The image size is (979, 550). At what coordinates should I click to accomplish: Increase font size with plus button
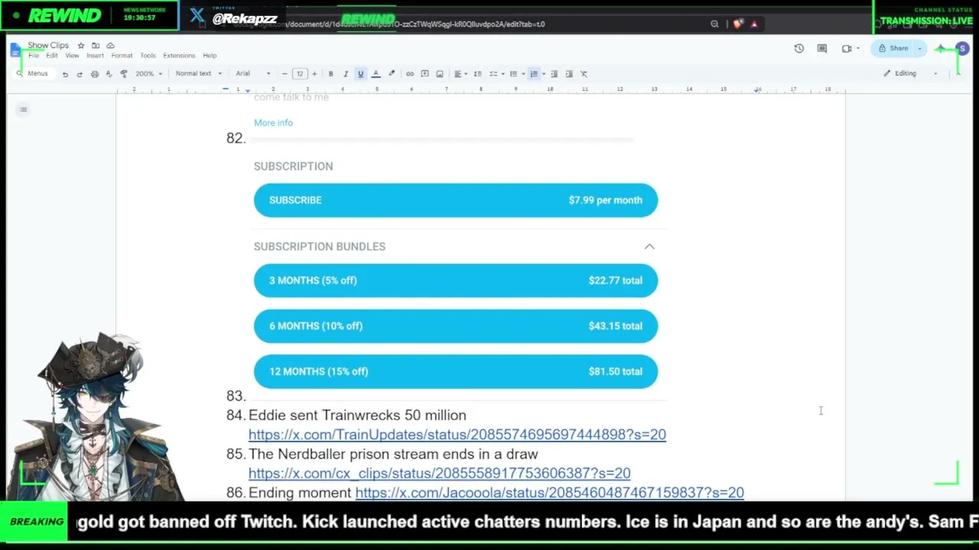(314, 74)
